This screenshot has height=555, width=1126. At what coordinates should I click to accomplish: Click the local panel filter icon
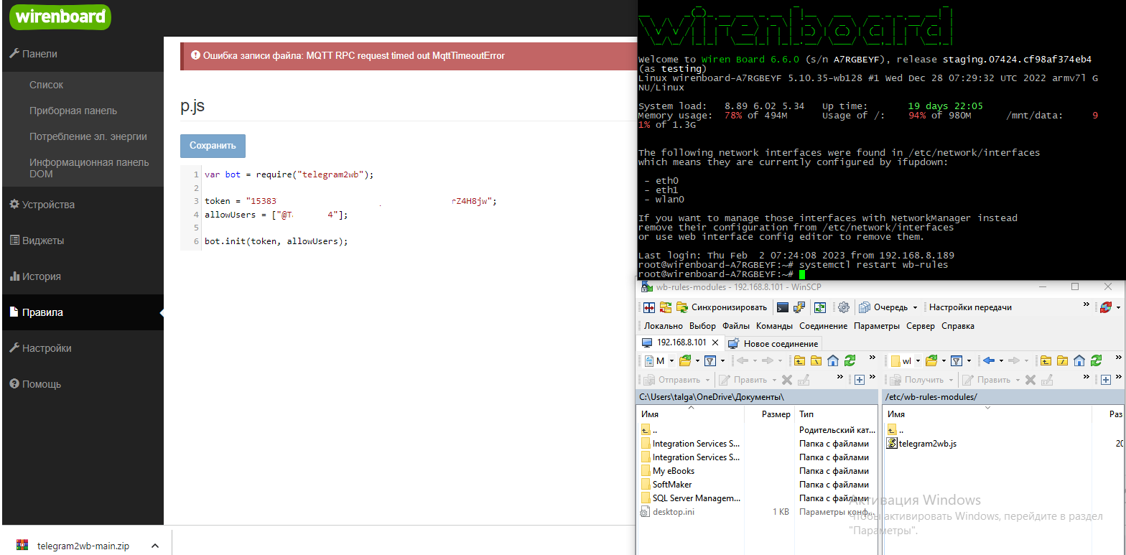[710, 361]
